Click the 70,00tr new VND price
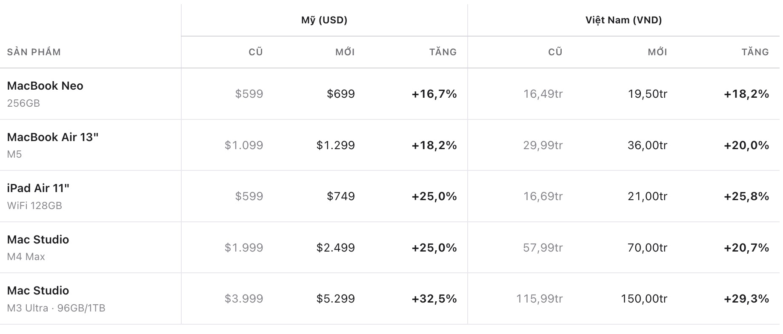Screen dimensions: 783x334 [x=647, y=247]
